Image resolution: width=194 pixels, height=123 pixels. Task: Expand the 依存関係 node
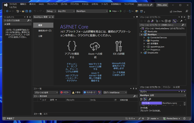click(x=144, y=44)
